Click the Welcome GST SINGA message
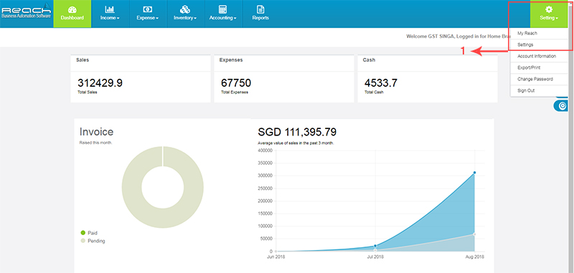The height and width of the screenshot is (273, 574). tap(458, 37)
